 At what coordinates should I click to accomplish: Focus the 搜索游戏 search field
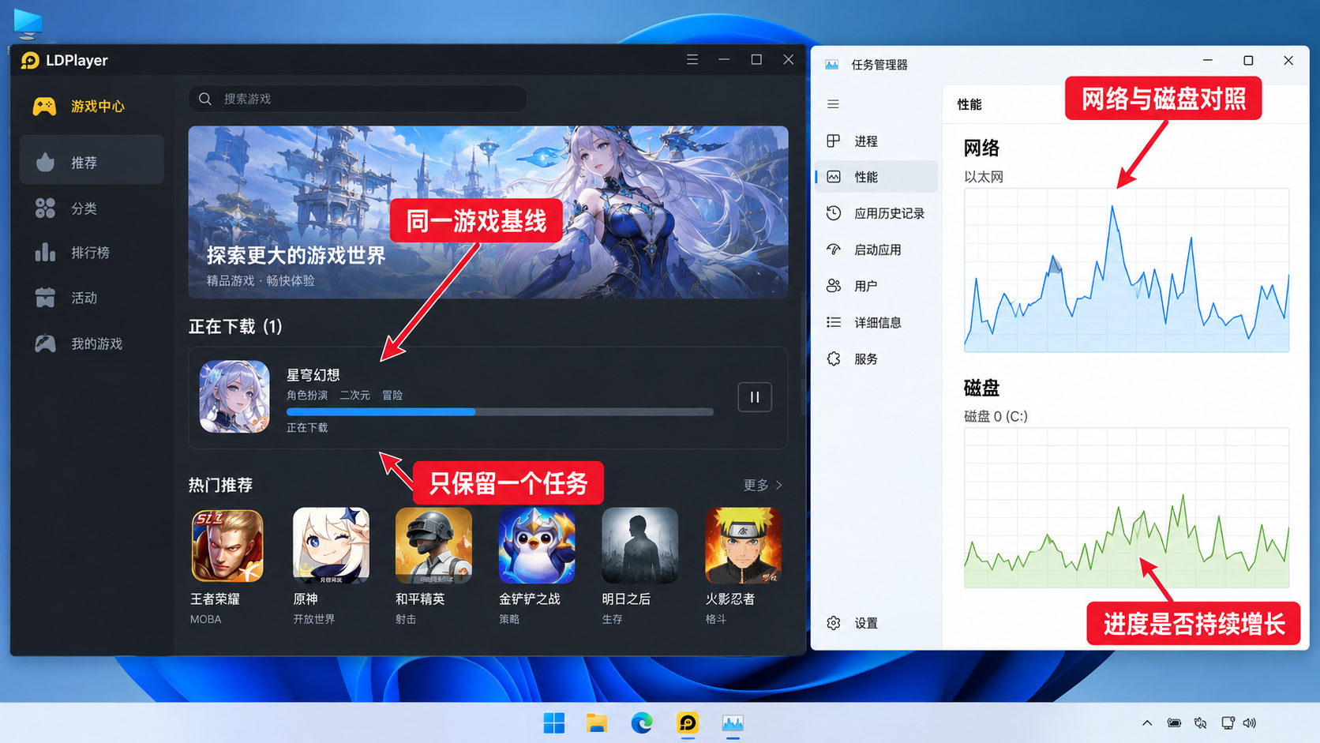click(358, 99)
